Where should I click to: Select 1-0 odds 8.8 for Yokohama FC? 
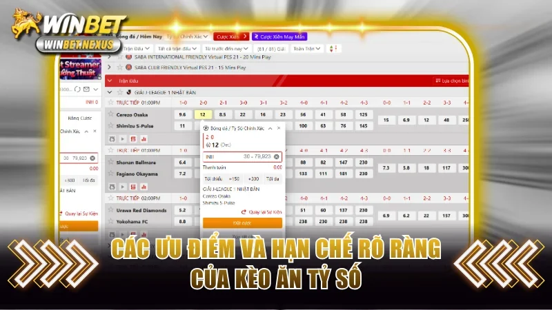coord(183,221)
